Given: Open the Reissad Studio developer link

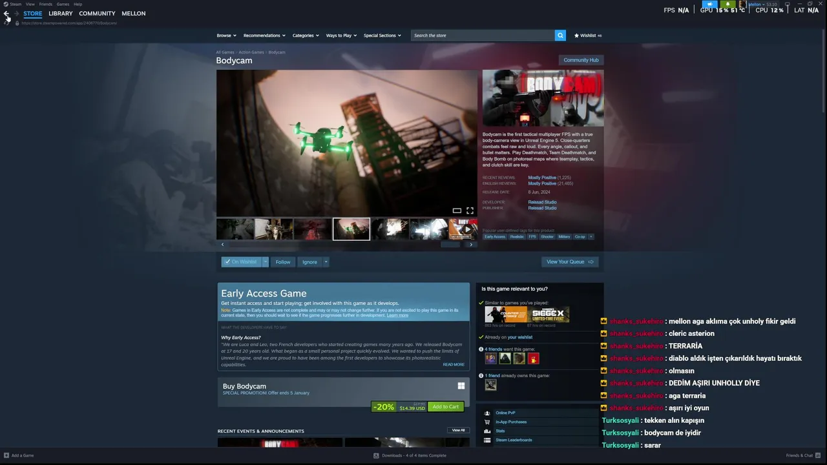Looking at the screenshot, I should click(542, 202).
